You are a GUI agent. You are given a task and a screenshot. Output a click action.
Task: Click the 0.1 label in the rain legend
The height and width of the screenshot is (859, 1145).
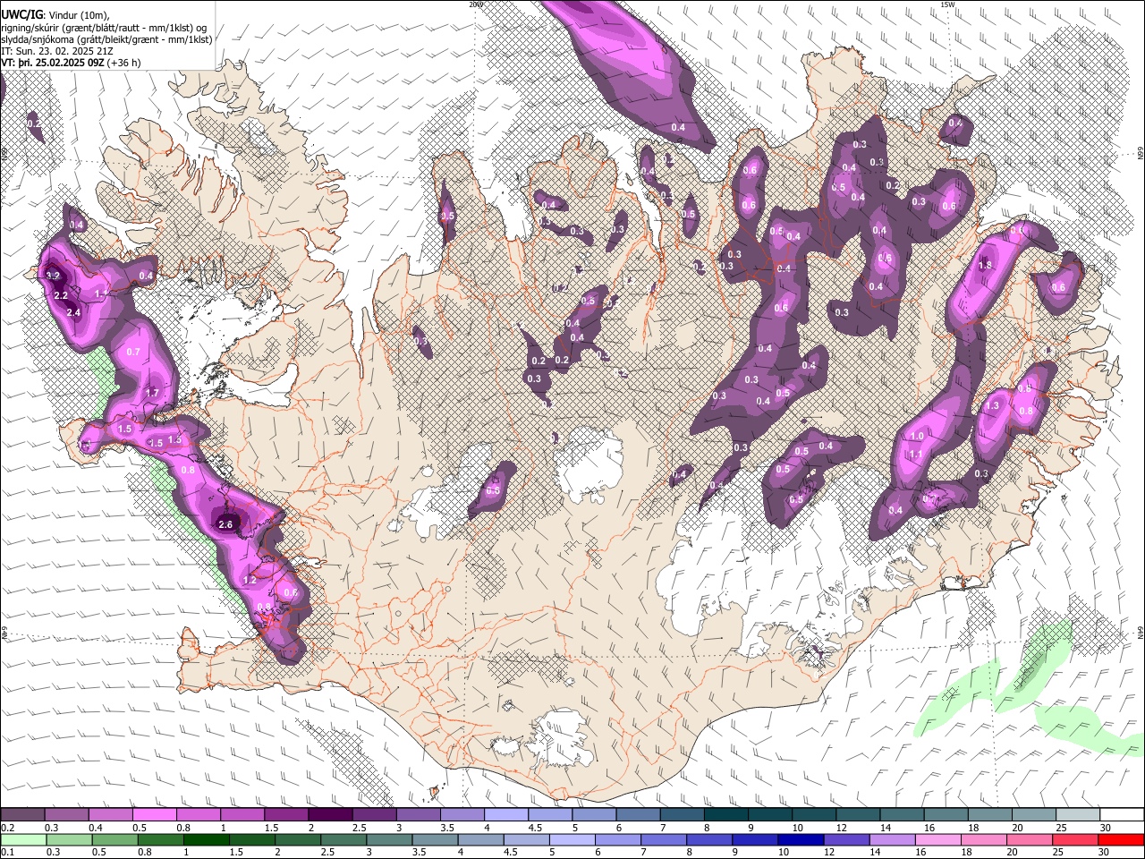coord(6,853)
